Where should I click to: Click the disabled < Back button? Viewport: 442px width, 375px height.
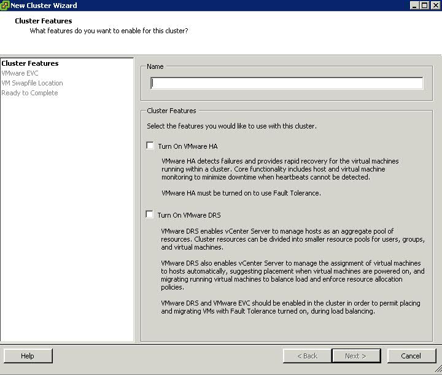(308, 356)
